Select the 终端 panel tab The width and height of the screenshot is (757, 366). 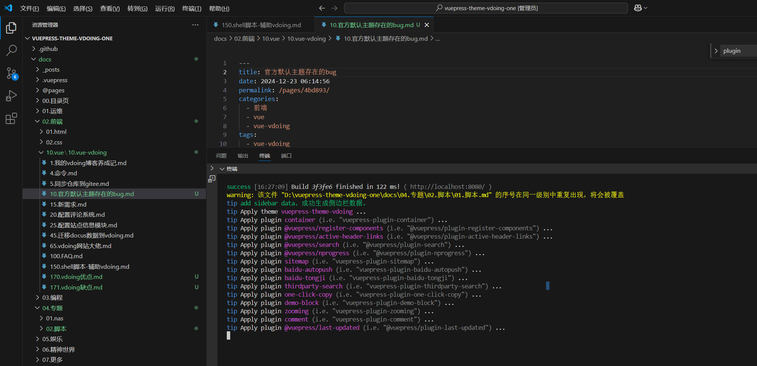[265, 156]
